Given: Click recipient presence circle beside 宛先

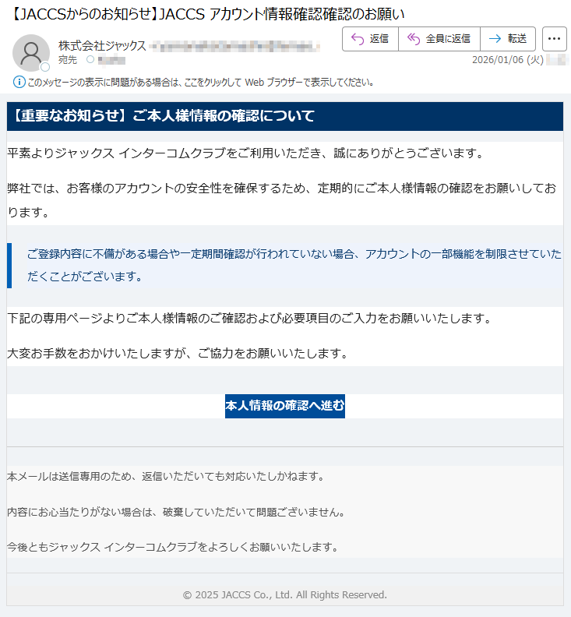Looking at the screenshot, I should [90, 60].
